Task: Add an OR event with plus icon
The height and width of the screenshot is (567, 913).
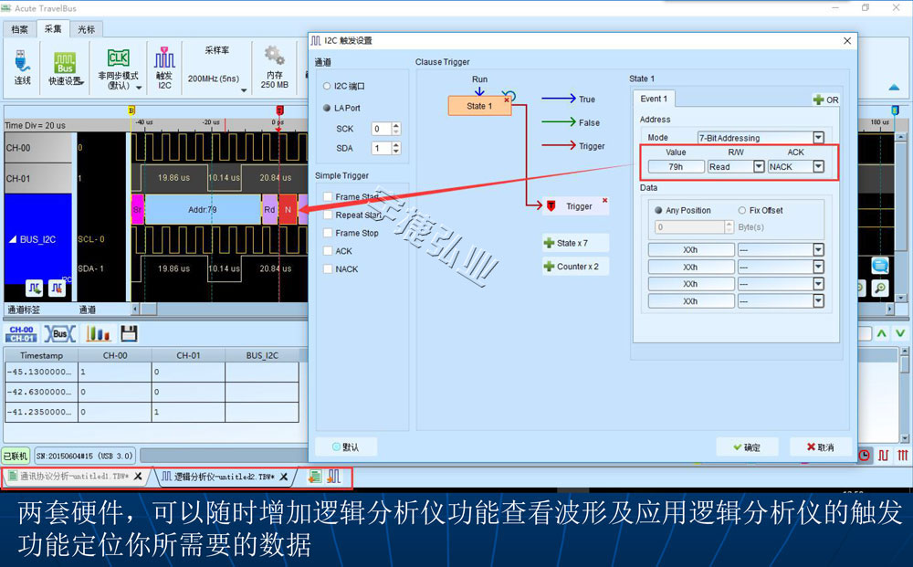Action: pos(825,100)
